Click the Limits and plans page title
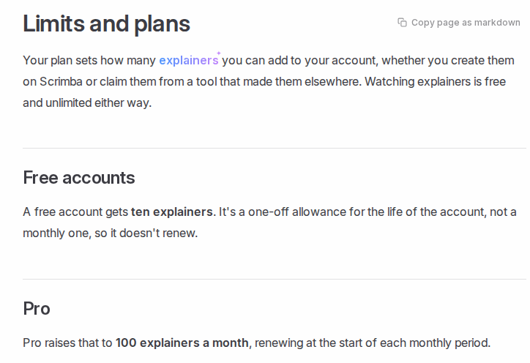530x363 pixels. 106,23
